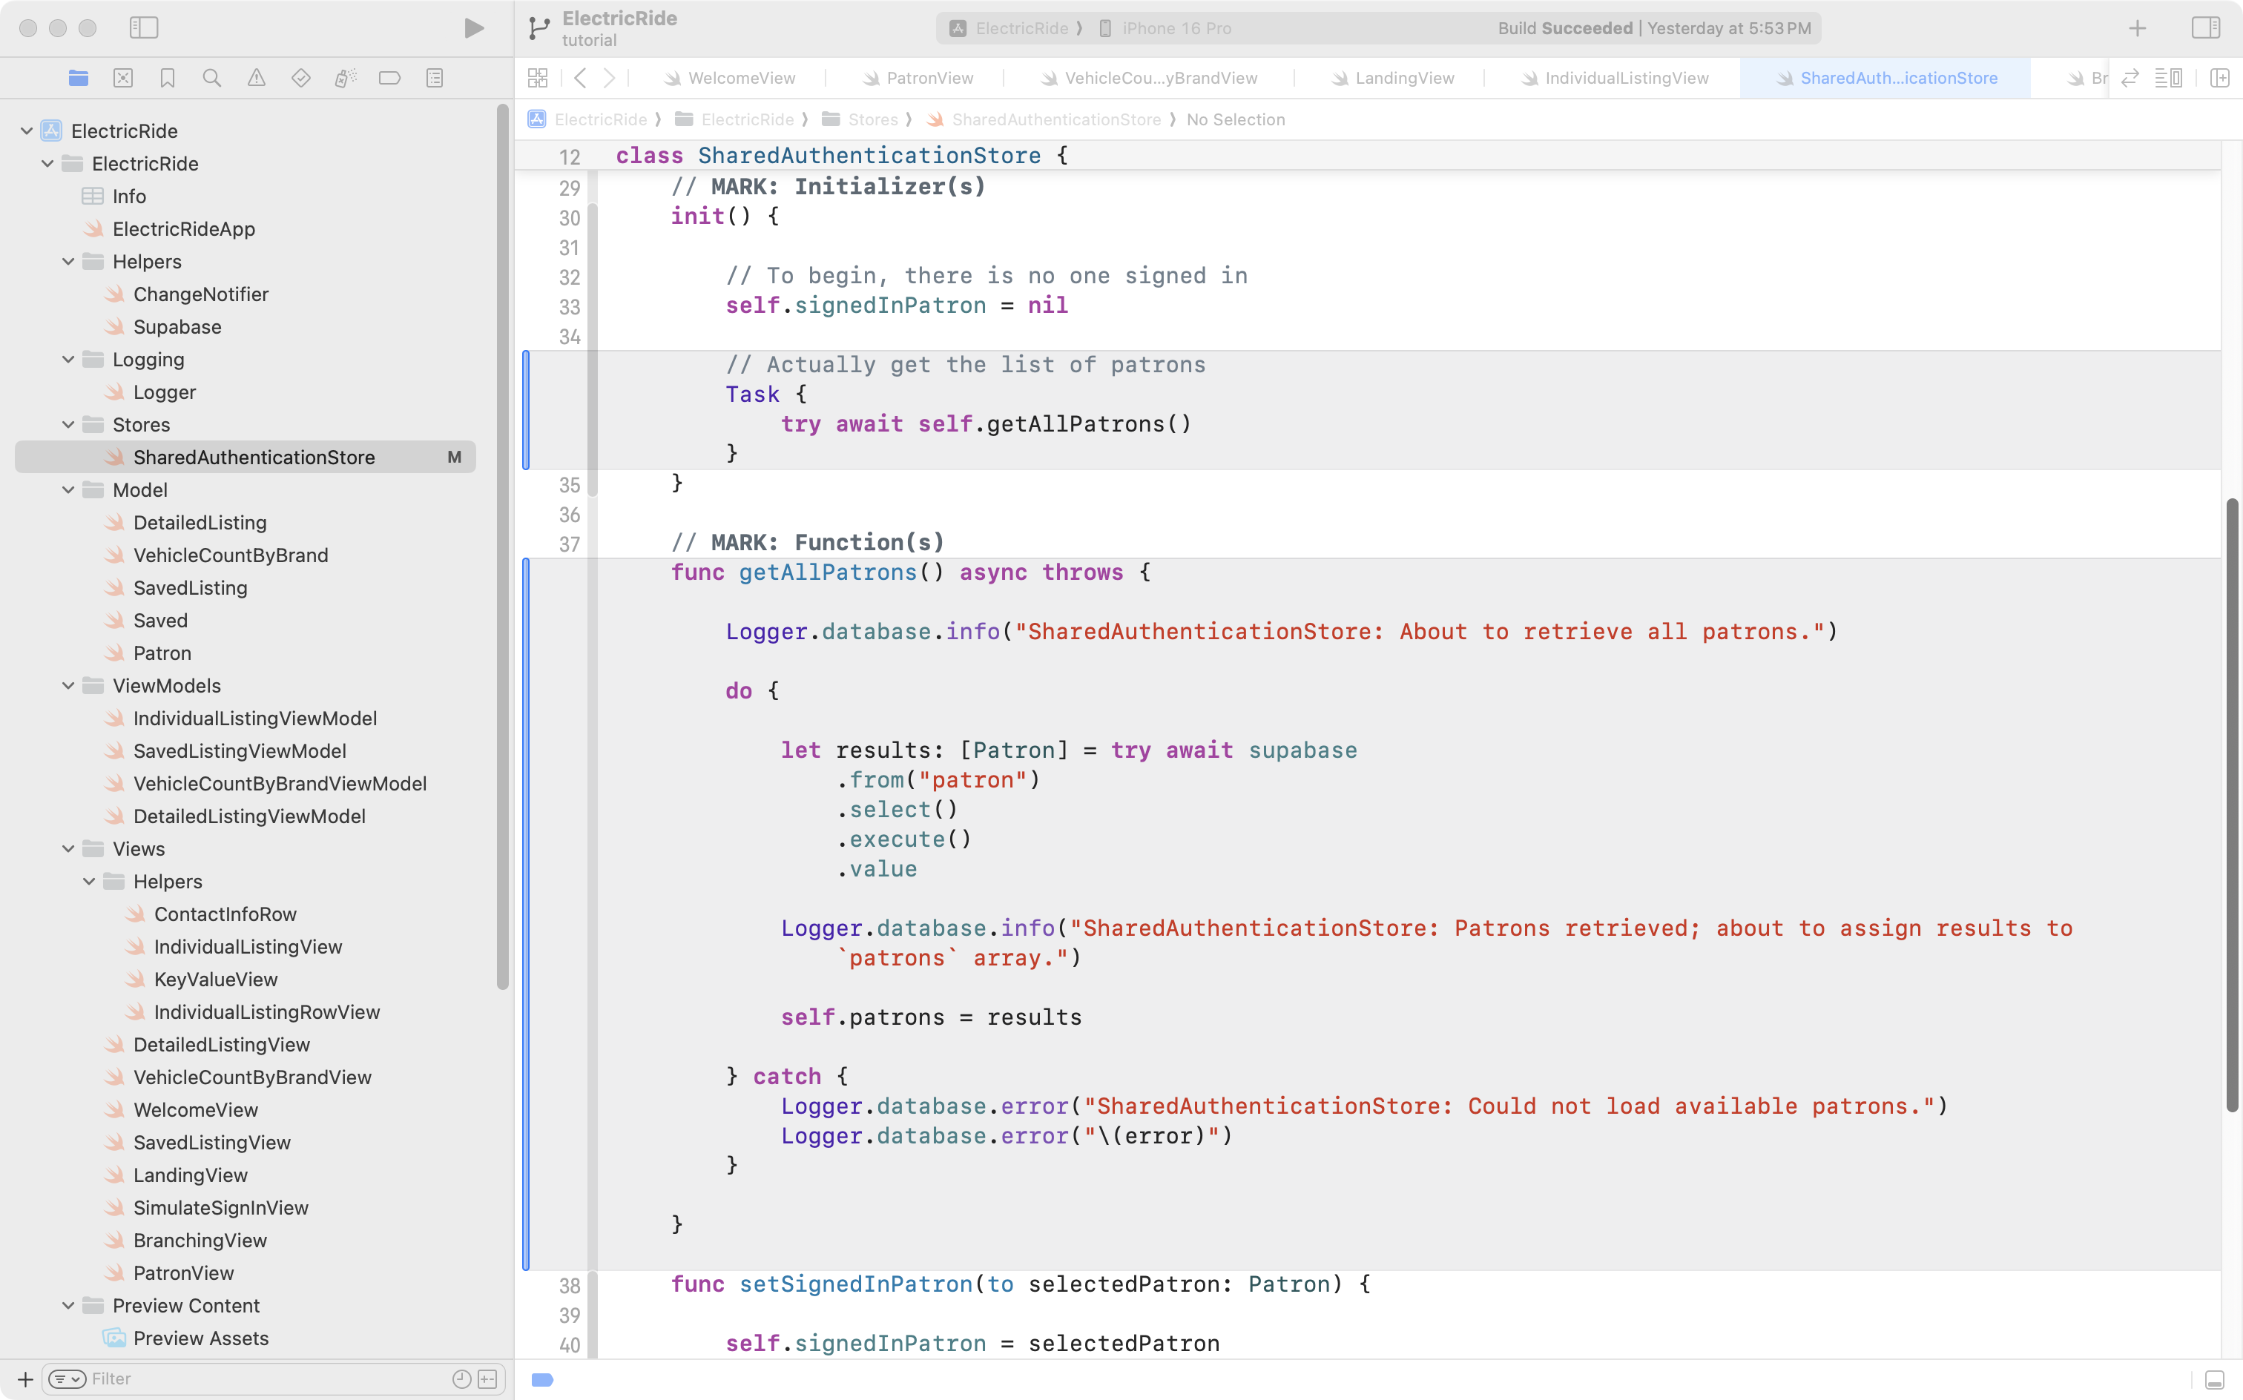The width and height of the screenshot is (2243, 1400).
Task: Open the Breakpoint navigator icon
Action: click(x=390, y=78)
